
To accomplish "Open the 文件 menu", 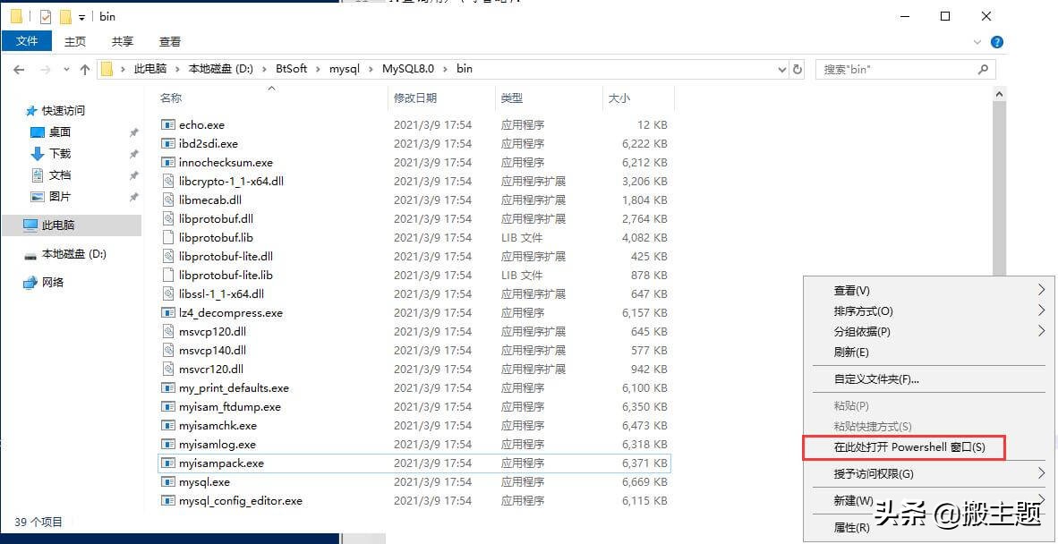I will coord(27,40).
